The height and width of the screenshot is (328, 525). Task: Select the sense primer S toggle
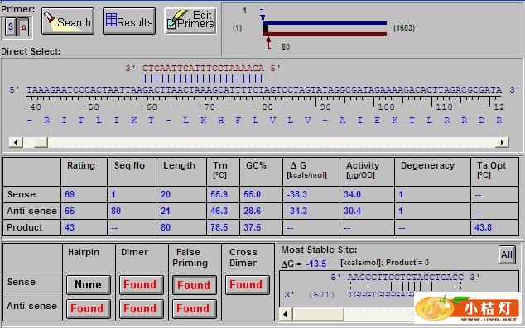point(11,26)
